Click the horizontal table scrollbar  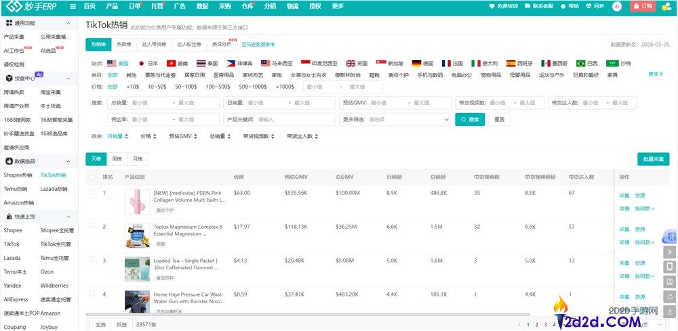307,315
